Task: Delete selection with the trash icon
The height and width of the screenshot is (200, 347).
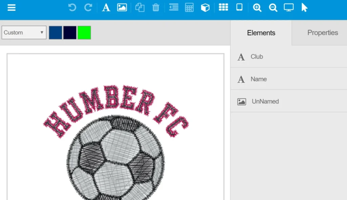Action: [x=156, y=7]
